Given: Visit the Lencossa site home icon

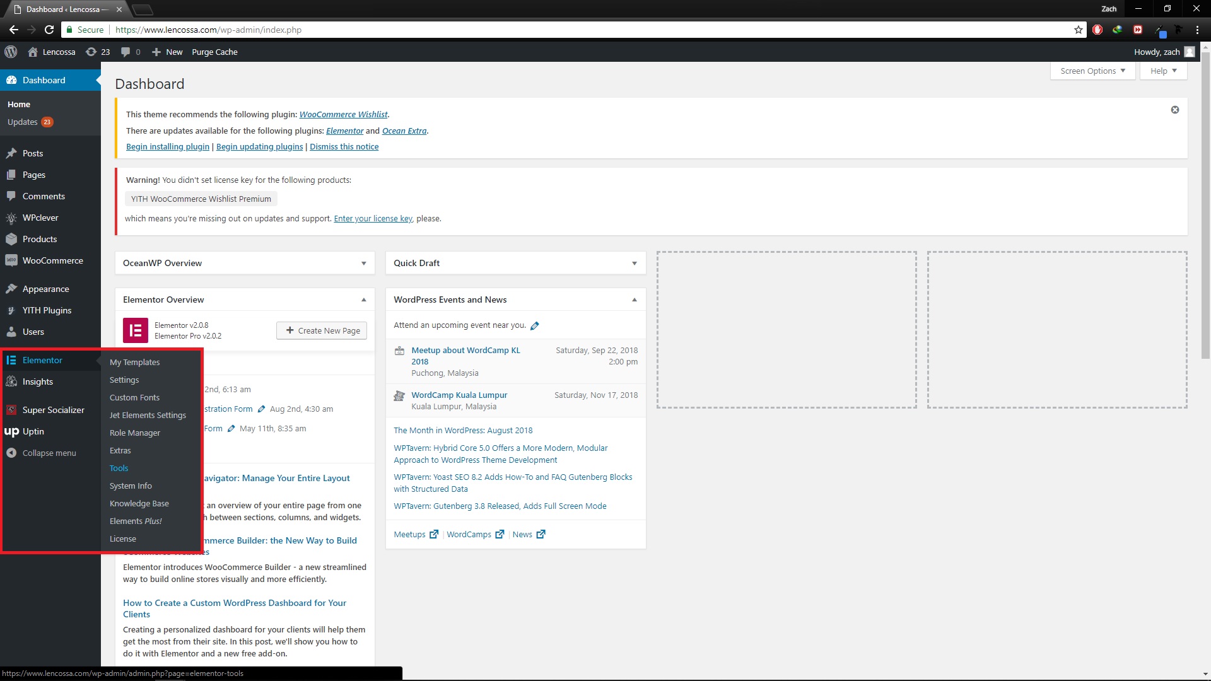Looking at the screenshot, I should (33, 52).
